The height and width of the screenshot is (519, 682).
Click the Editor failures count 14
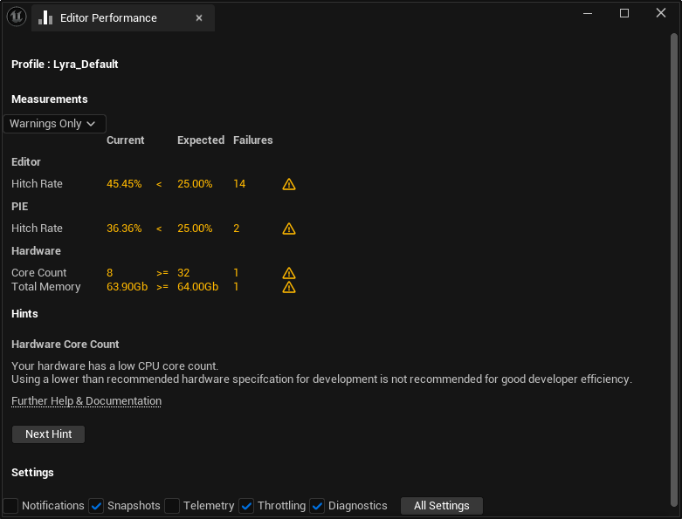239,184
